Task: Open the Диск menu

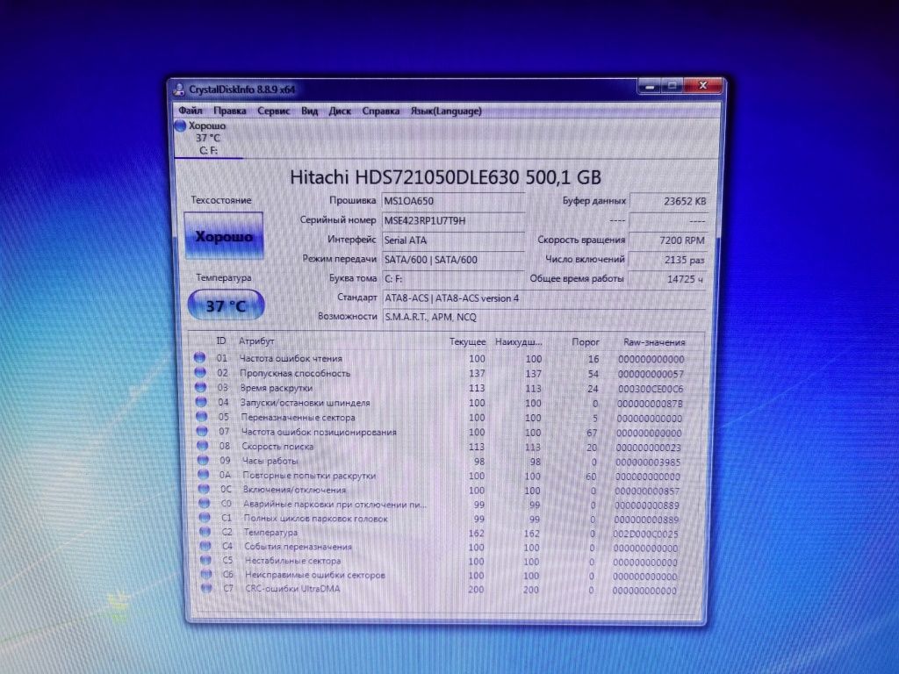Action: 340,111
